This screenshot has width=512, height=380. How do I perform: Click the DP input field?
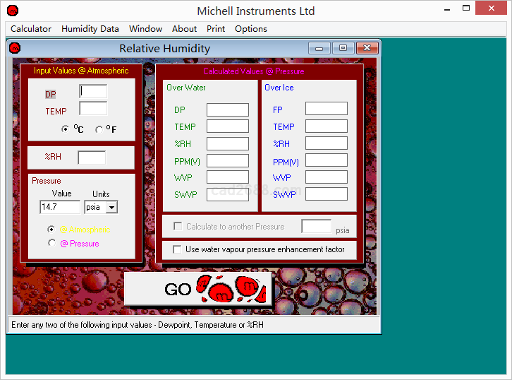click(93, 92)
